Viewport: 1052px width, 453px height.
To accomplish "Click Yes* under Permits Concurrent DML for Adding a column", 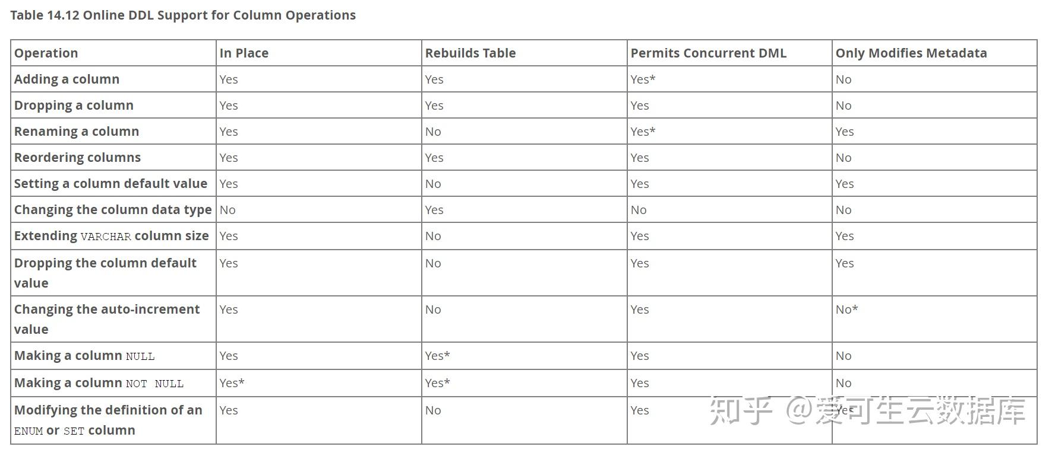I will point(643,79).
